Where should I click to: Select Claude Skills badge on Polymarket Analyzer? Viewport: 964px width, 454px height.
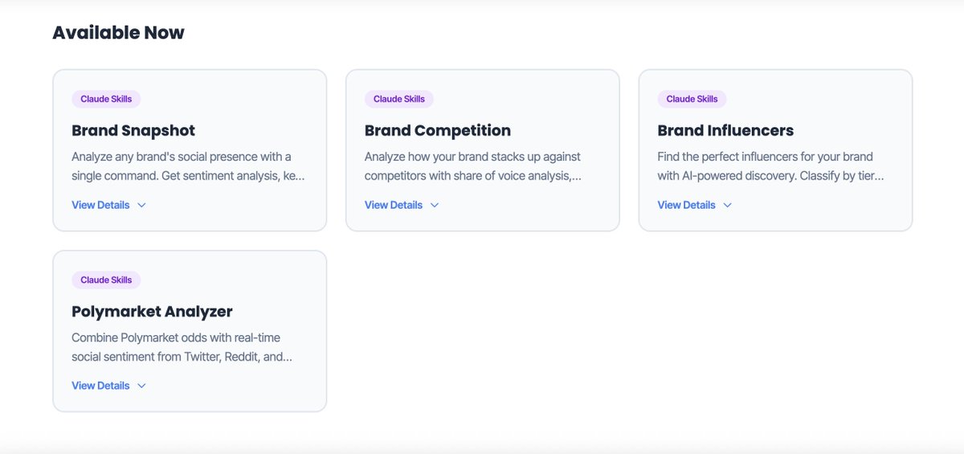pyautogui.click(x=106, y=280)
